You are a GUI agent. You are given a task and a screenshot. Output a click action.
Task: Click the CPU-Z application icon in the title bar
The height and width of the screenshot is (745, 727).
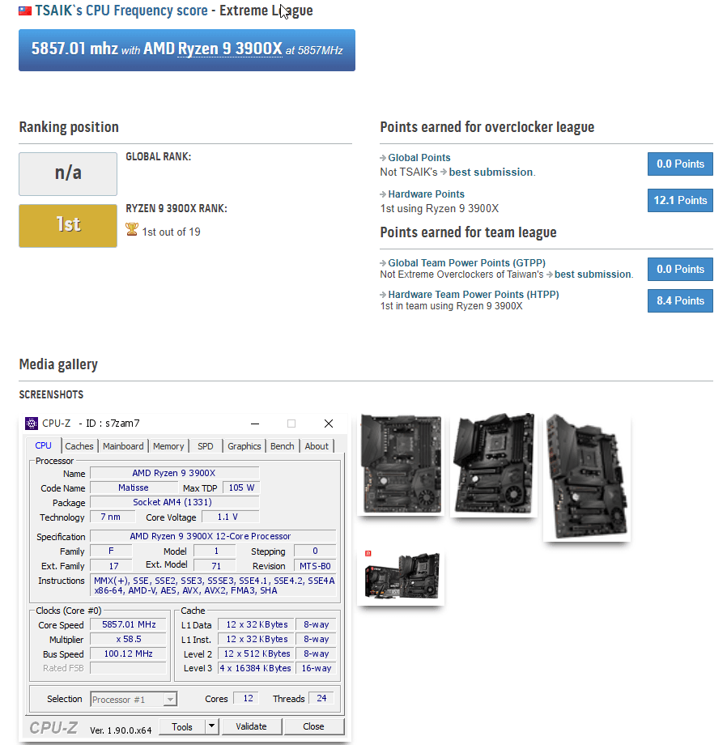31,423
